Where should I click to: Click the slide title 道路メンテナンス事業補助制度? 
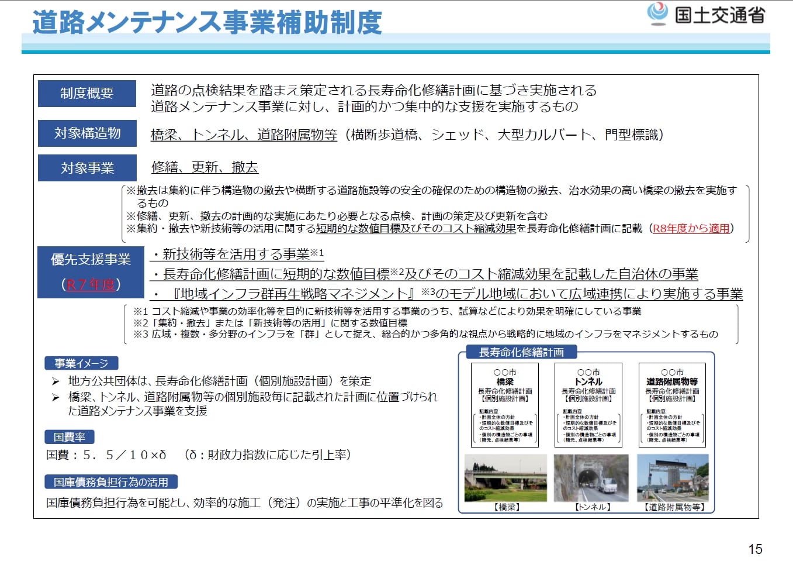pyautogui.click(x=207, y=22)
